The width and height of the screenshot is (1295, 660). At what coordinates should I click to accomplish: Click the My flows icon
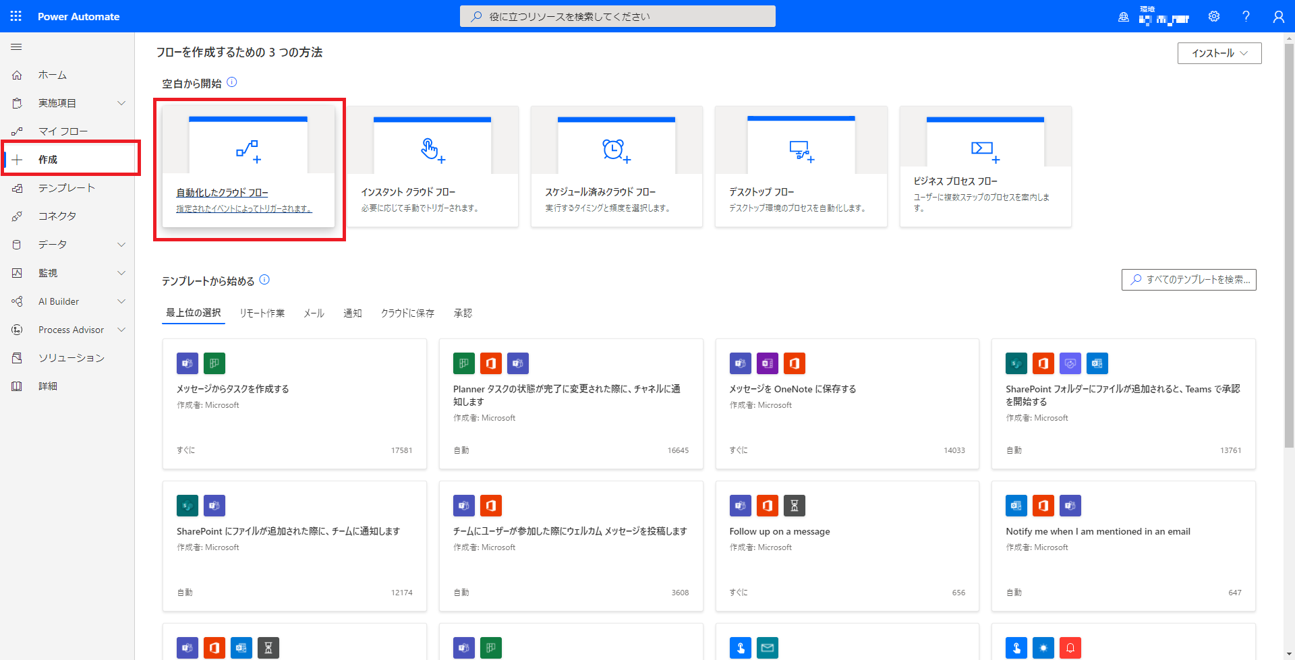coord(18,131)
